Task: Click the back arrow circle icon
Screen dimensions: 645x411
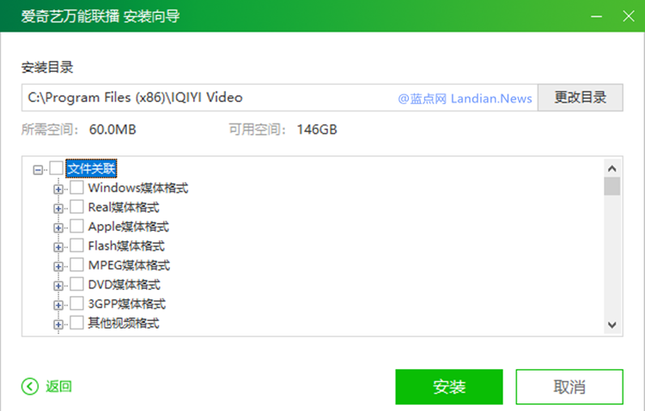Action: pos(29,386)
